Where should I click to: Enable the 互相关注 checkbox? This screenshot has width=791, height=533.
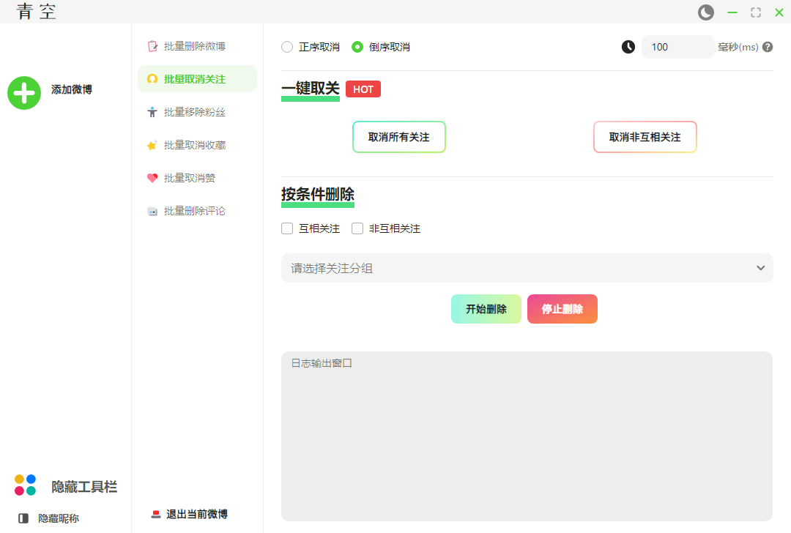287,228
